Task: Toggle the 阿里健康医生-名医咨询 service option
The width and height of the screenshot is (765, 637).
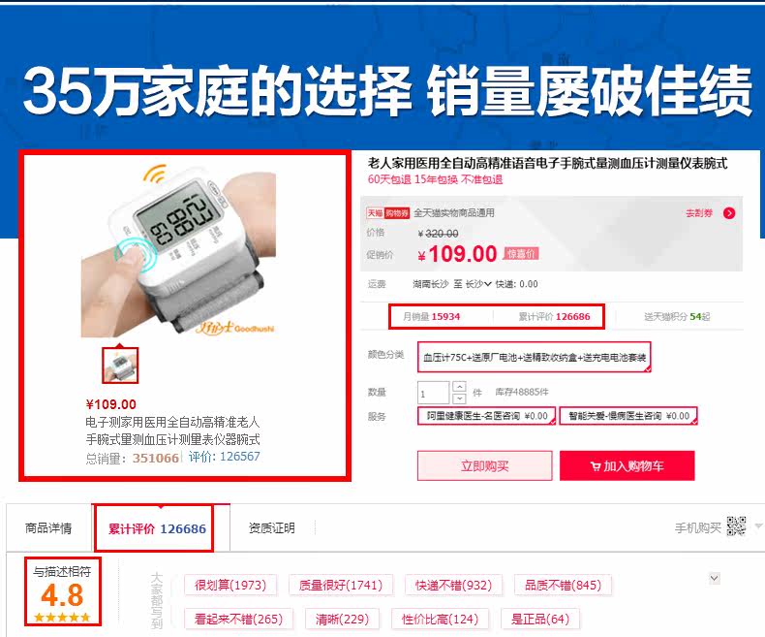Action: pyautogui.click(x=486, y=416)
